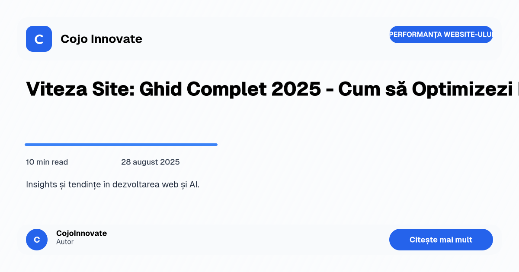The width and height of the screenshot is (519, 272).
Task: Click the rounded "C" brand mark in header
Action: click(x=39, y=39)
